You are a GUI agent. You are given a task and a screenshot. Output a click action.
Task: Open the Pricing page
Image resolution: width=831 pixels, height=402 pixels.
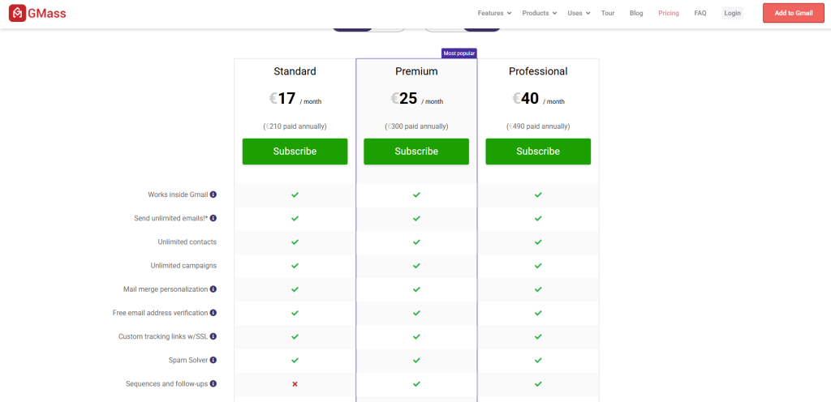tap(669, 13)
